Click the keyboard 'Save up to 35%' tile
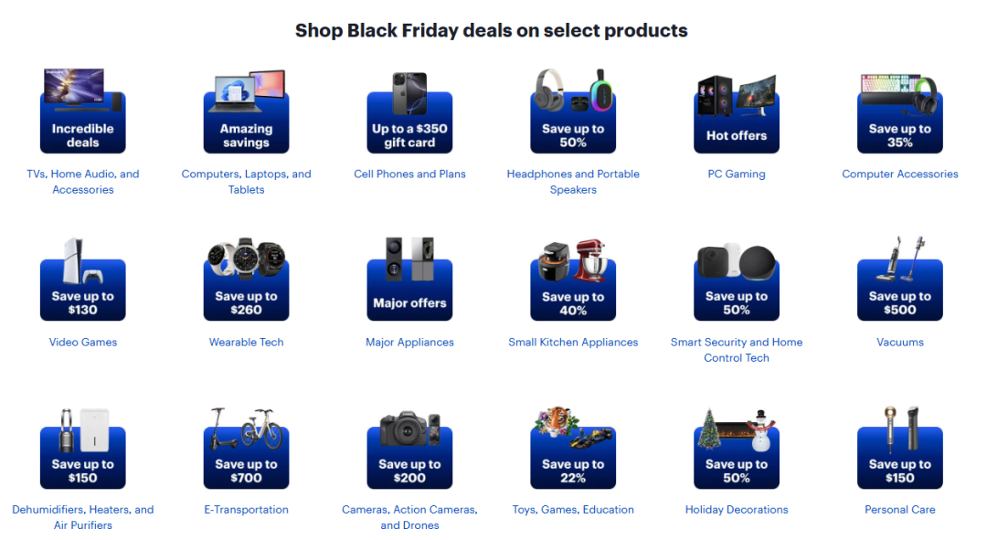 [x=899, y=114]
